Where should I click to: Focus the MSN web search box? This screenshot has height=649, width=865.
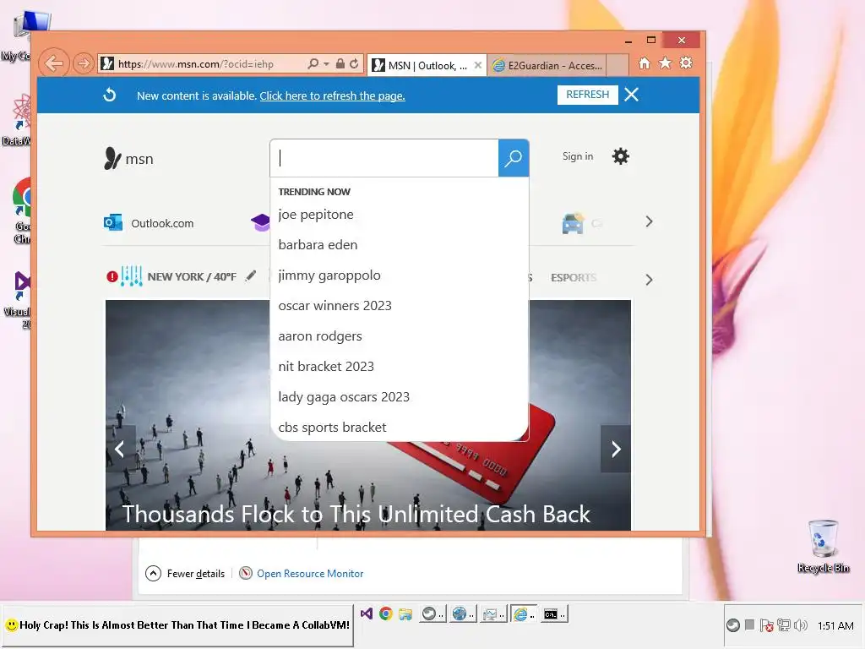[384, 158]
